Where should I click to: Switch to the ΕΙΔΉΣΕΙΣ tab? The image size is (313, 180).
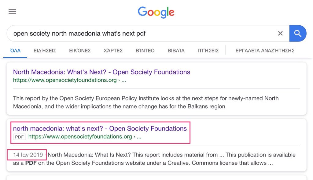[x=45, y=51]
